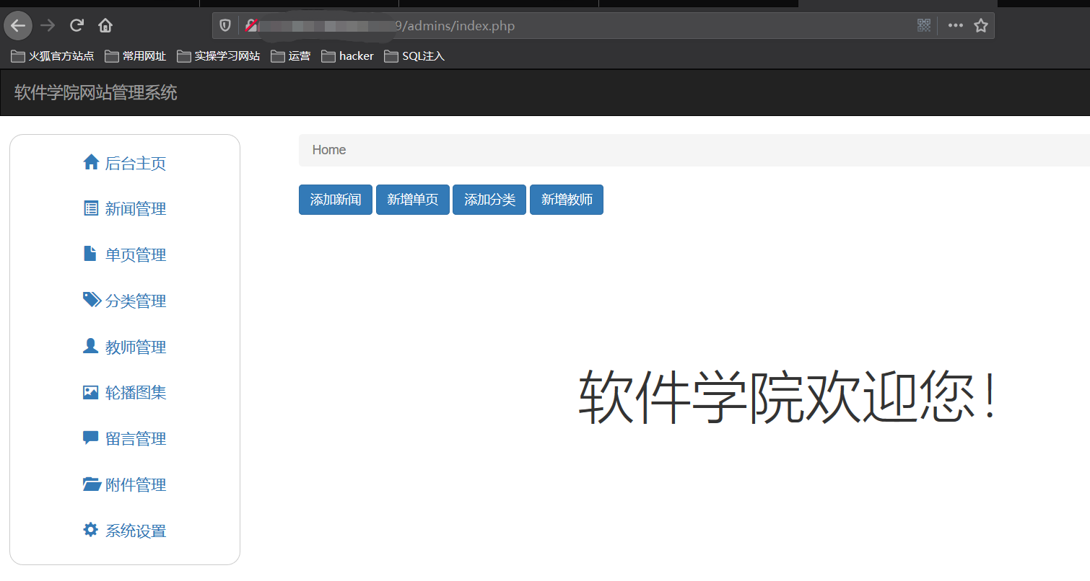Open the SQL注入 bookmarks menu
Viewport: 1090px width, 581px height.
[414, 55]
